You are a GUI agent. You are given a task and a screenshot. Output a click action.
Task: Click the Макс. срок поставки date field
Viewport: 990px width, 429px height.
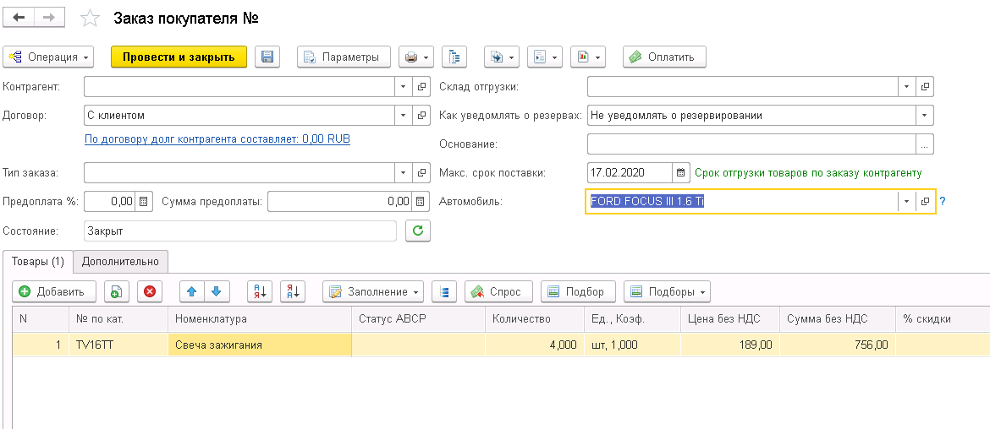tap(630, 172)
